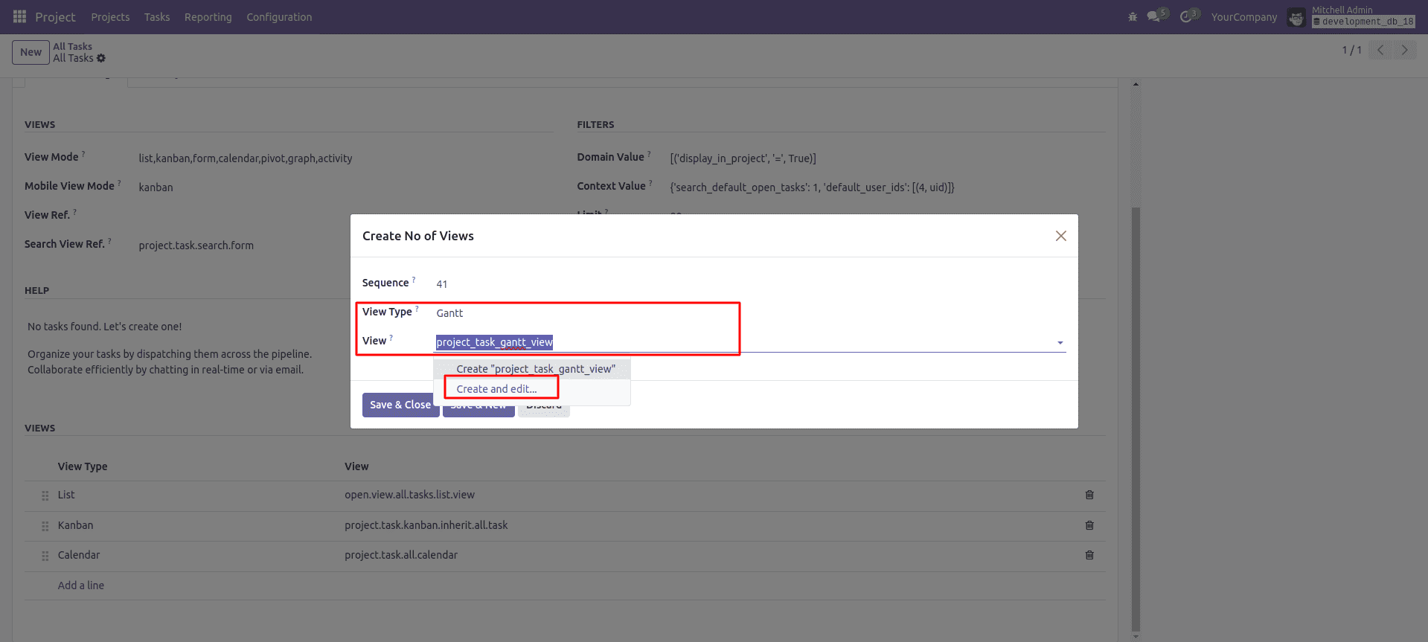Click the help text No tasks found
Image resolution: width=1428 pixels, height=642 pixels.
click(104, 327)
